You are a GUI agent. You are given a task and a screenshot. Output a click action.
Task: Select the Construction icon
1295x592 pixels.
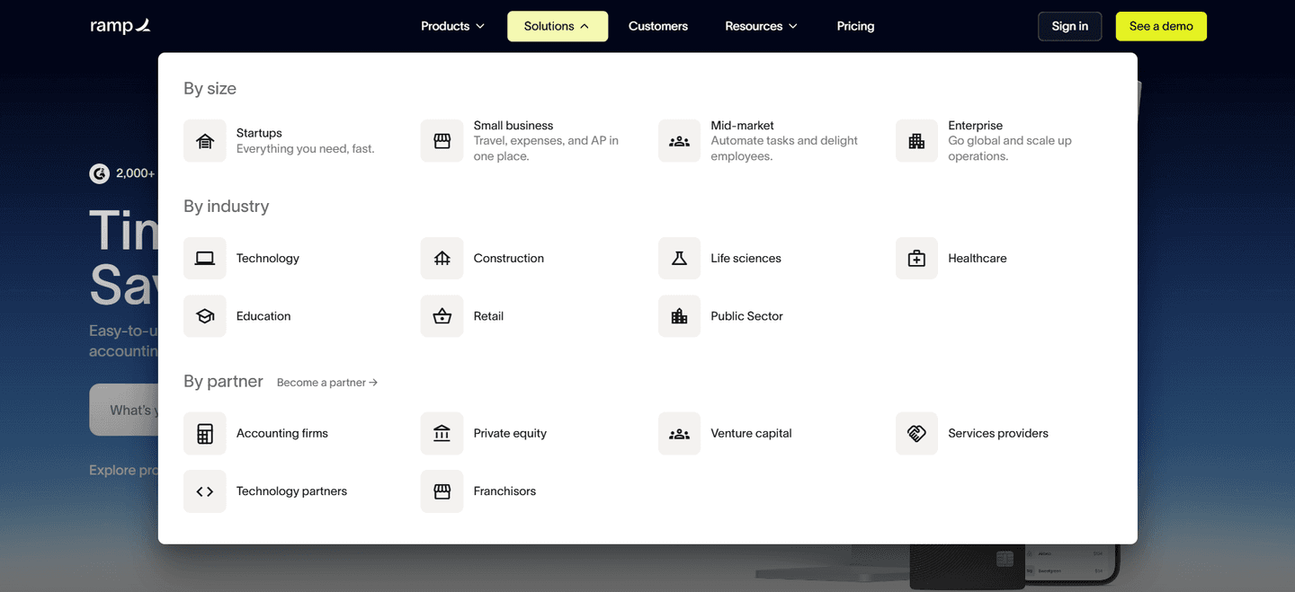coord(442,259)
